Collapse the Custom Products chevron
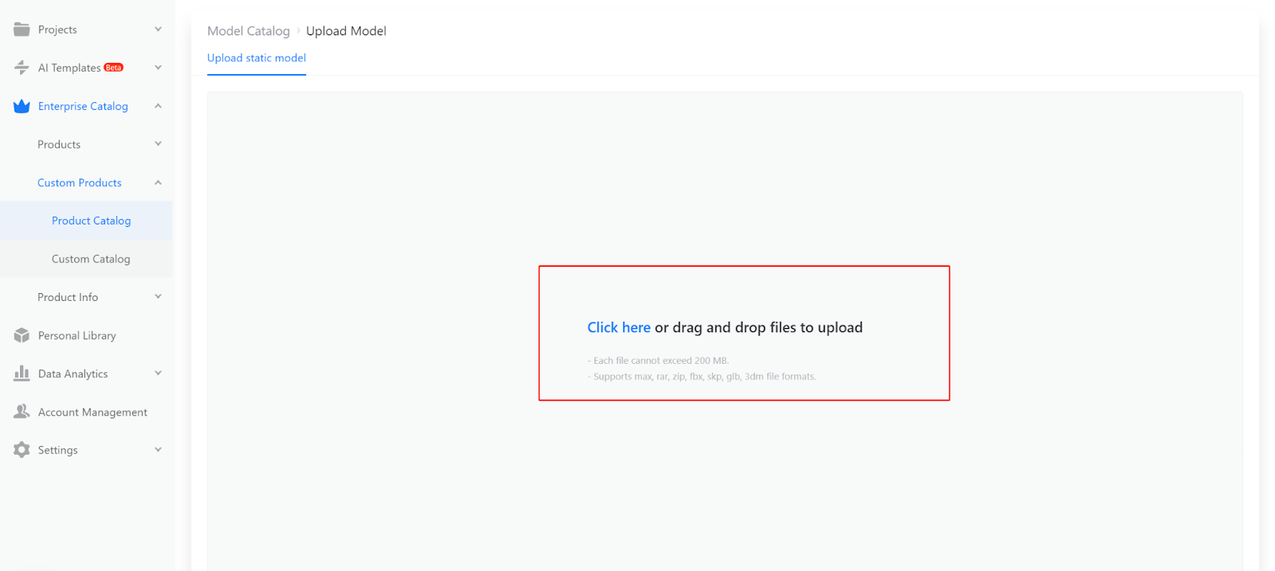 click(158, 182)
